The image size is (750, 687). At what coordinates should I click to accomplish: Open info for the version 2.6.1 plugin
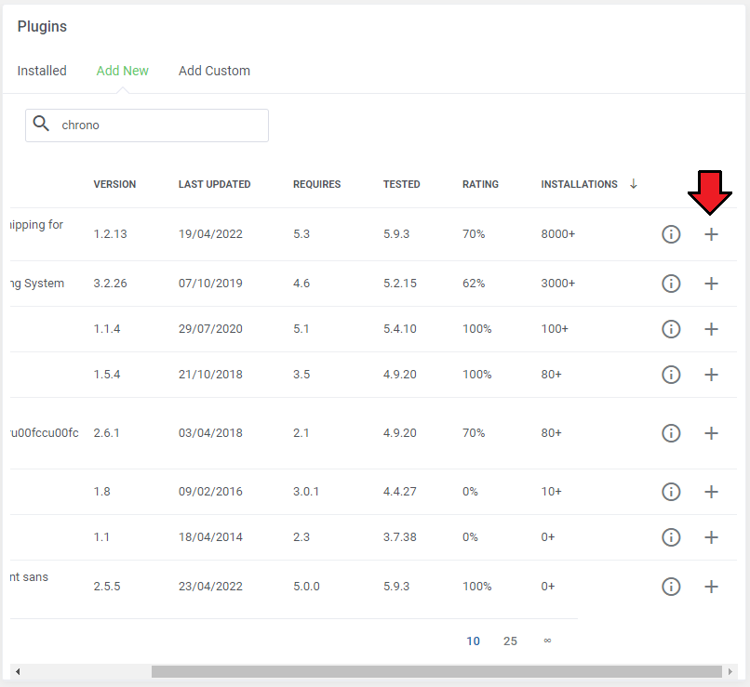671,433
